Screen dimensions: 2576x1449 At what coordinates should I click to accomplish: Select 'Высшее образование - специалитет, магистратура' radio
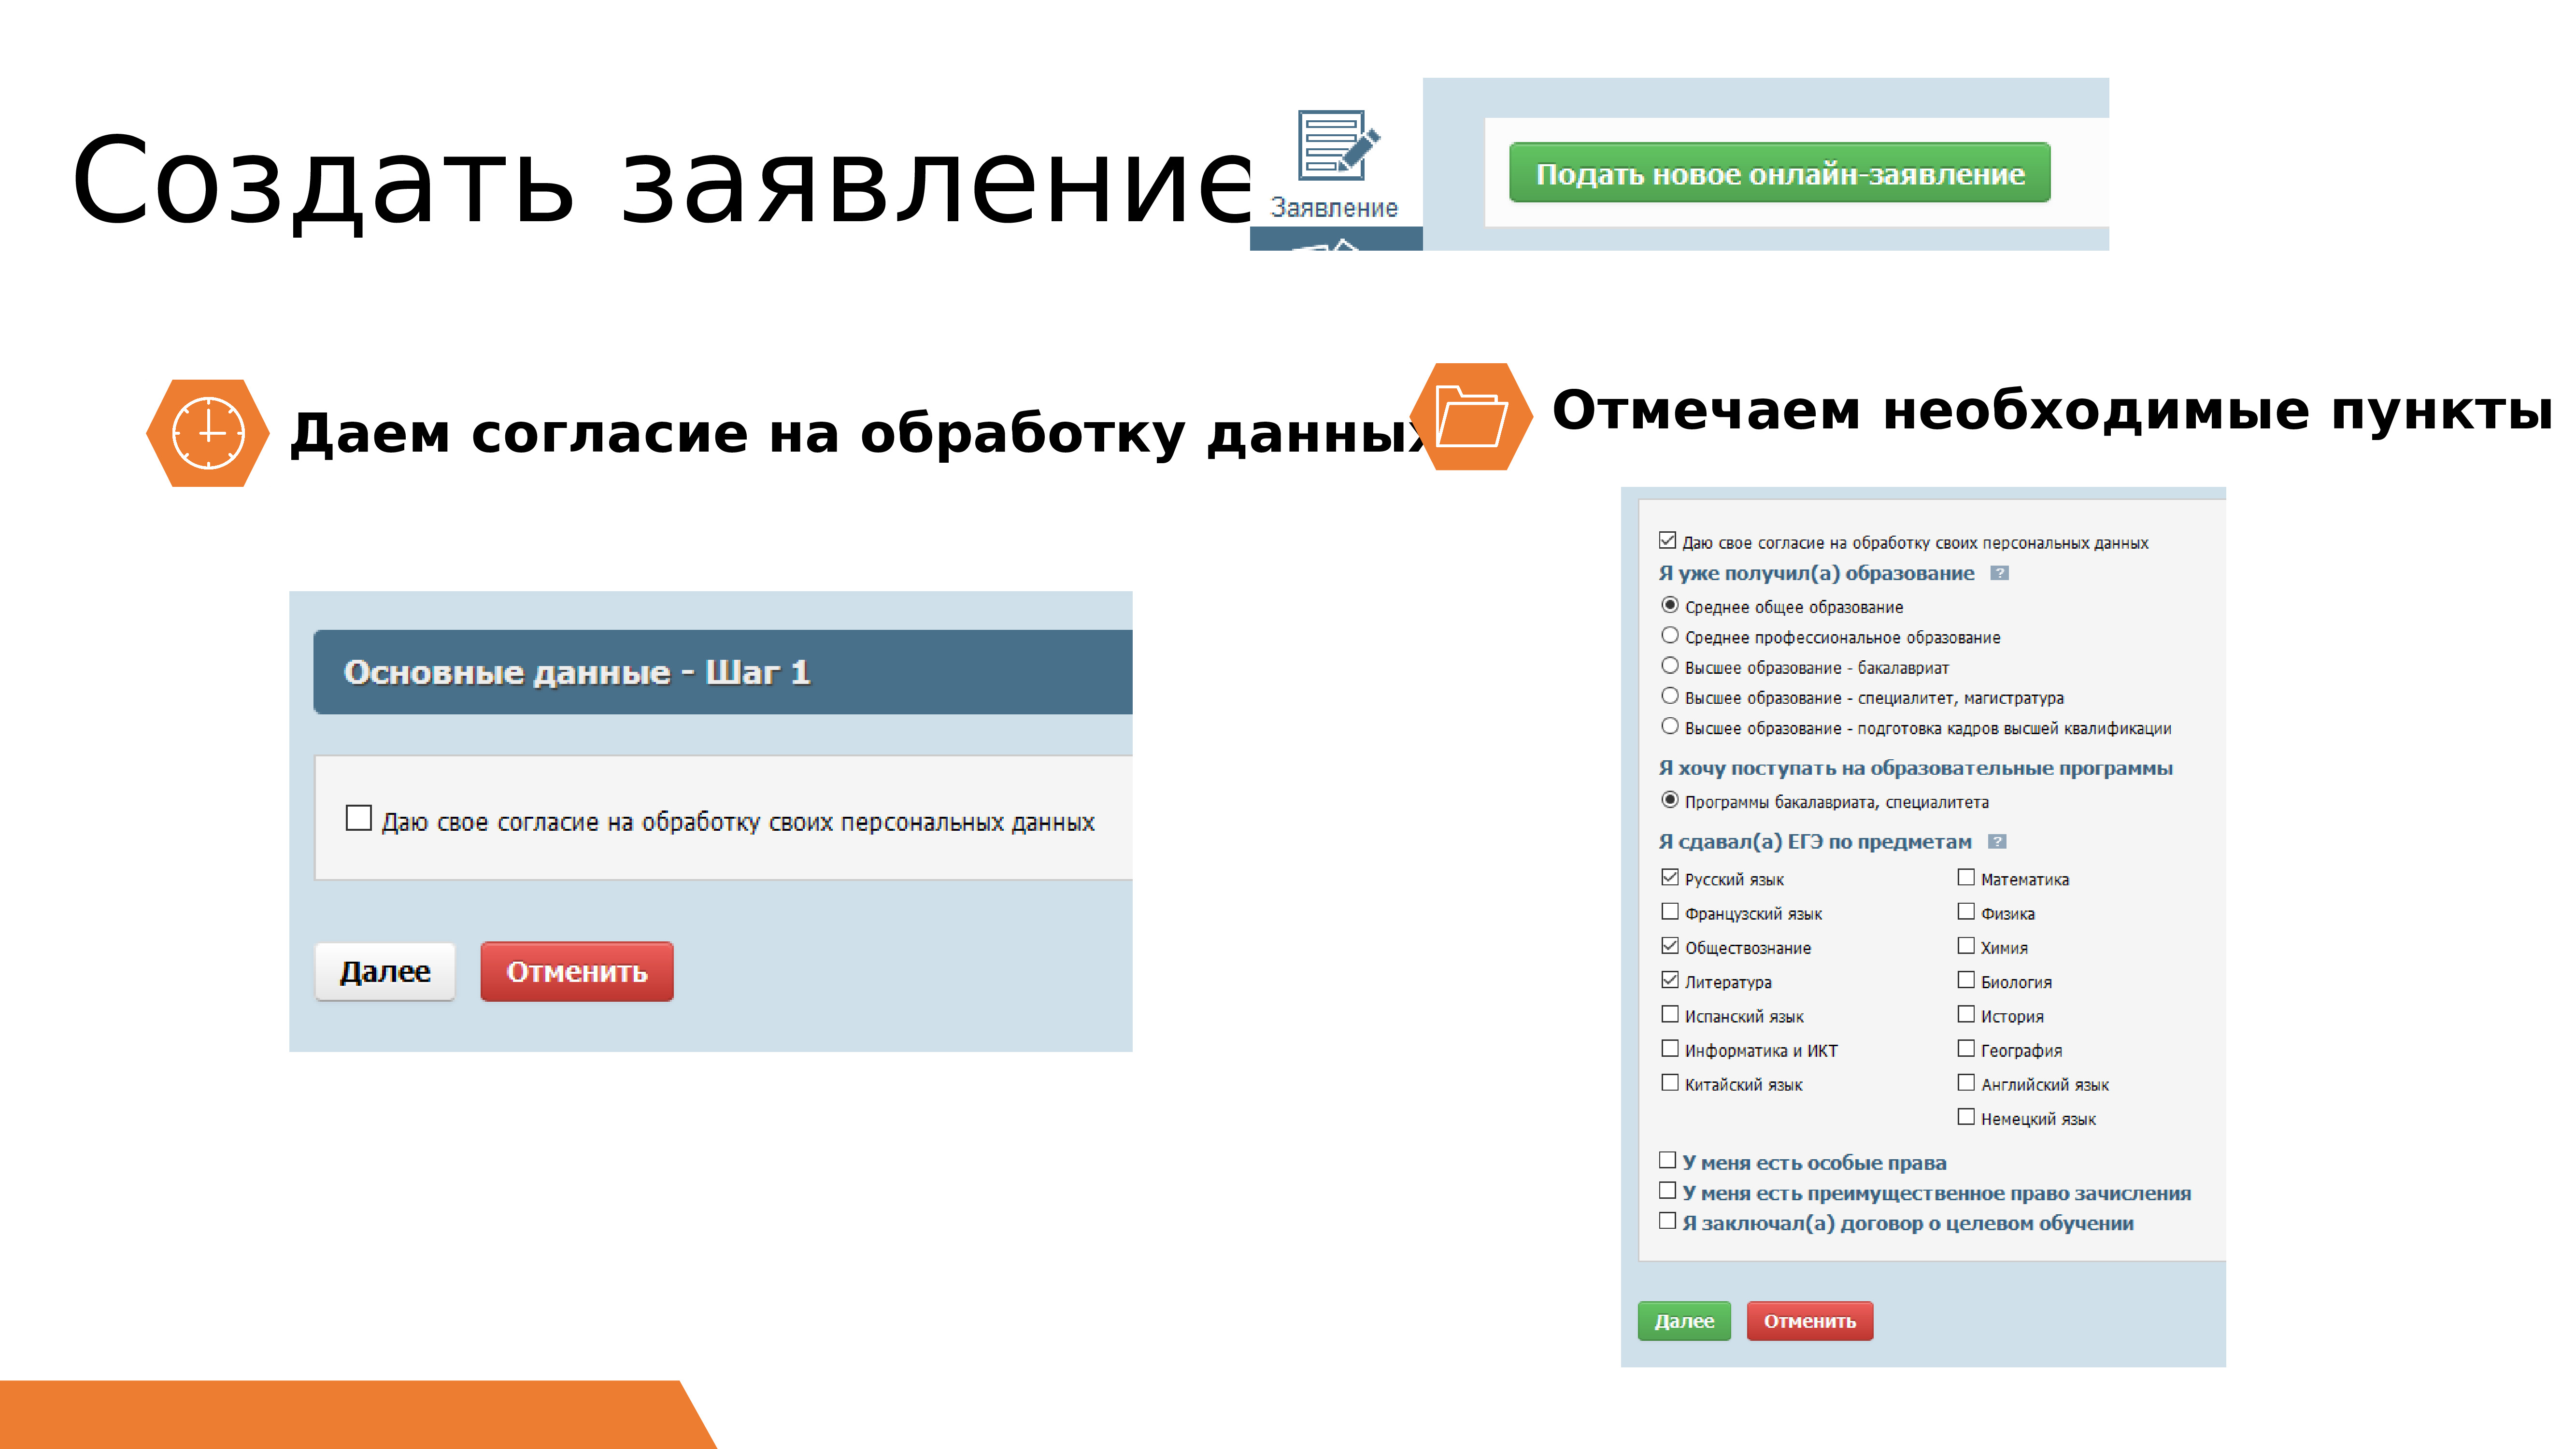pyautogui.click(x=1670, y=696)
